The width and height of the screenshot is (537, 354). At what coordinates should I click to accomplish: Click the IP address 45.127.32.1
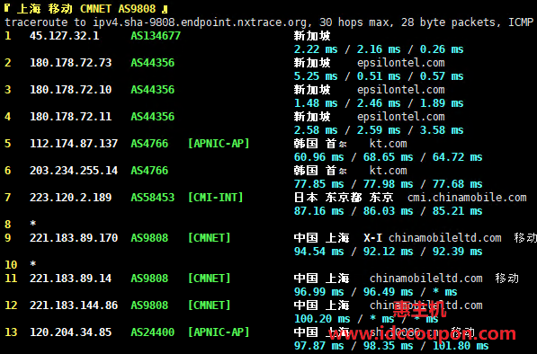[65, 36]
